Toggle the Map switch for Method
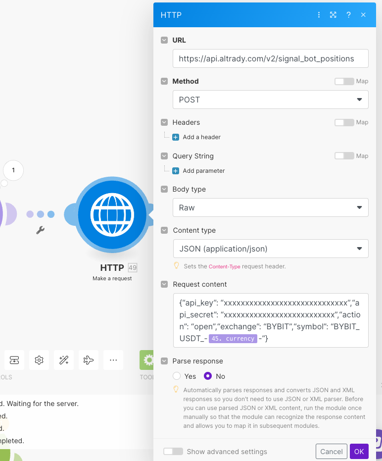382x461 pixels. (x=344, y=81)
